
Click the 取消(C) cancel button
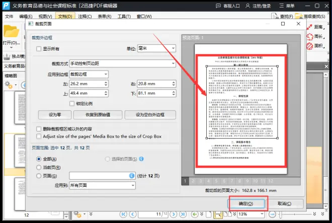284,203
